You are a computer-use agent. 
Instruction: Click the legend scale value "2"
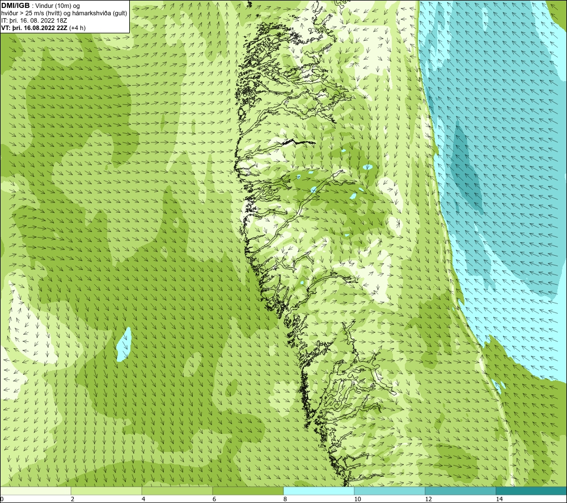[x=73, y=499]
